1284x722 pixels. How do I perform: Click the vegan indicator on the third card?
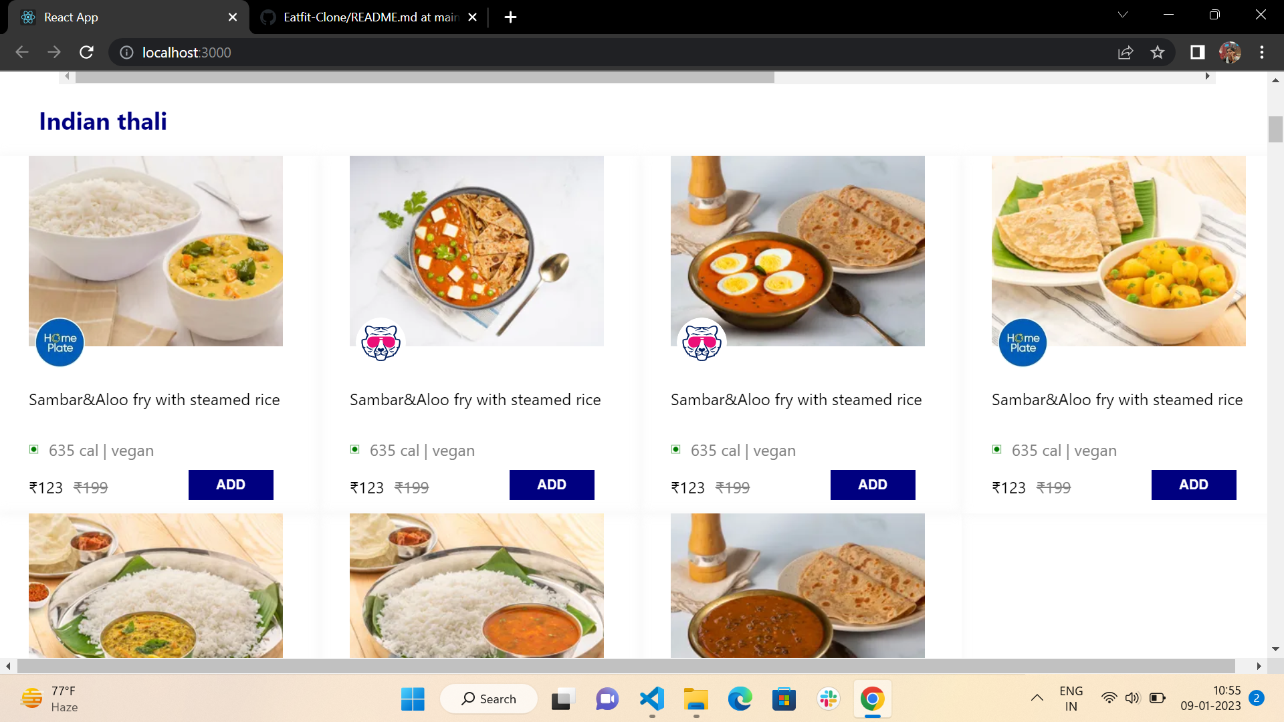coord(675,449)
